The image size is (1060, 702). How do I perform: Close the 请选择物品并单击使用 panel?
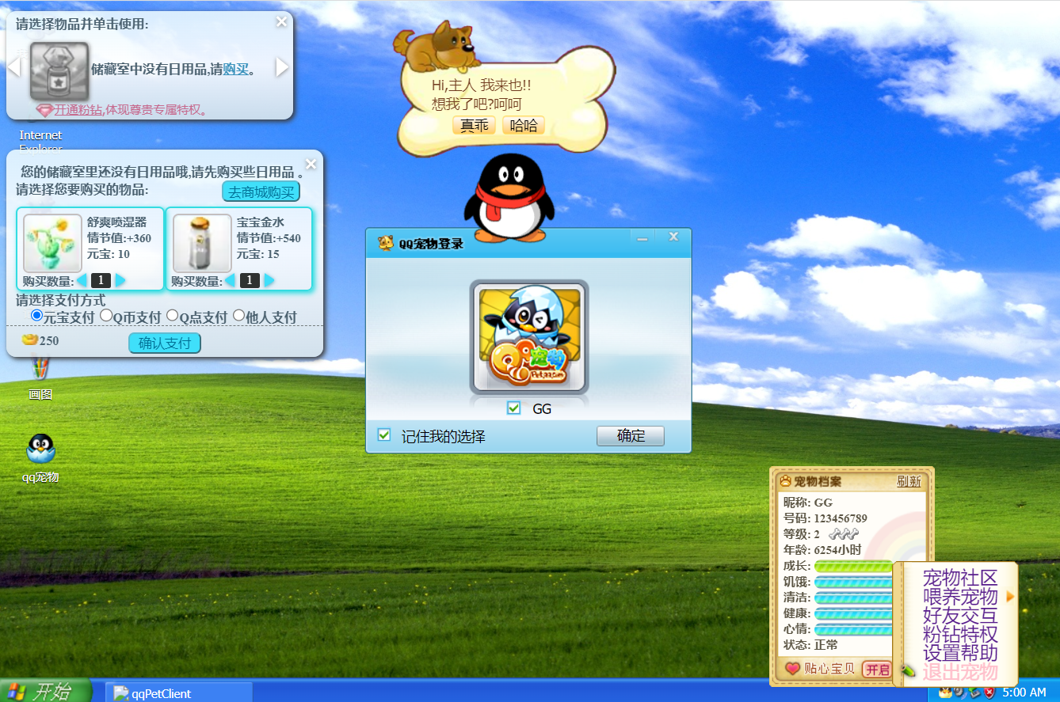coord(281,21)
